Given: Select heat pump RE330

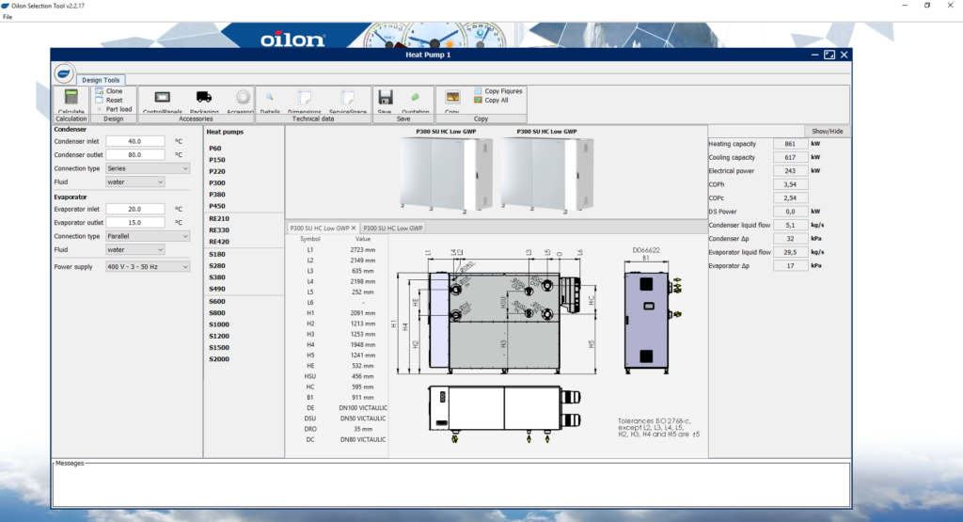Looking at the screenshot, I should click(x=218, y=229).
